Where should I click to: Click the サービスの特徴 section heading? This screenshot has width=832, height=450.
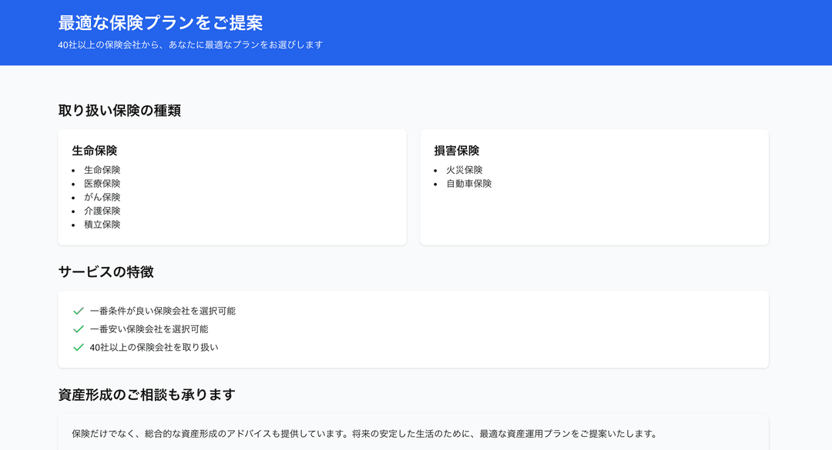pyautogui.click(x=106, y=272)
